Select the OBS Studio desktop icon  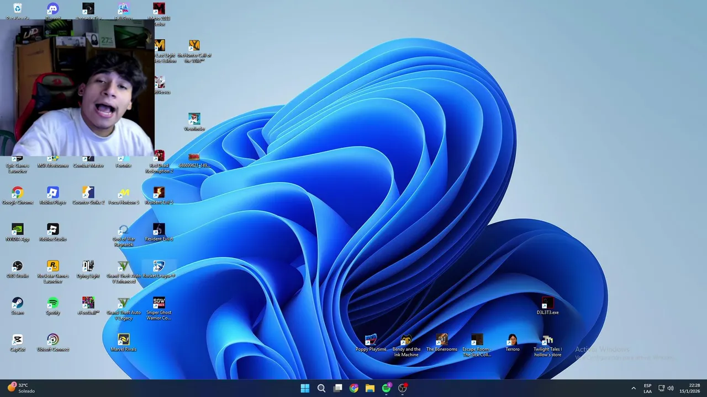tap(18, 269)
